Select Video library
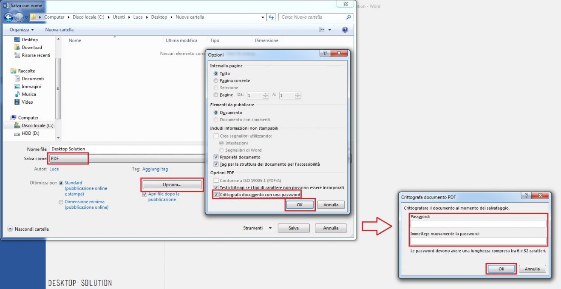The height and width of the screenshot is (289, 561). point(27,102)
